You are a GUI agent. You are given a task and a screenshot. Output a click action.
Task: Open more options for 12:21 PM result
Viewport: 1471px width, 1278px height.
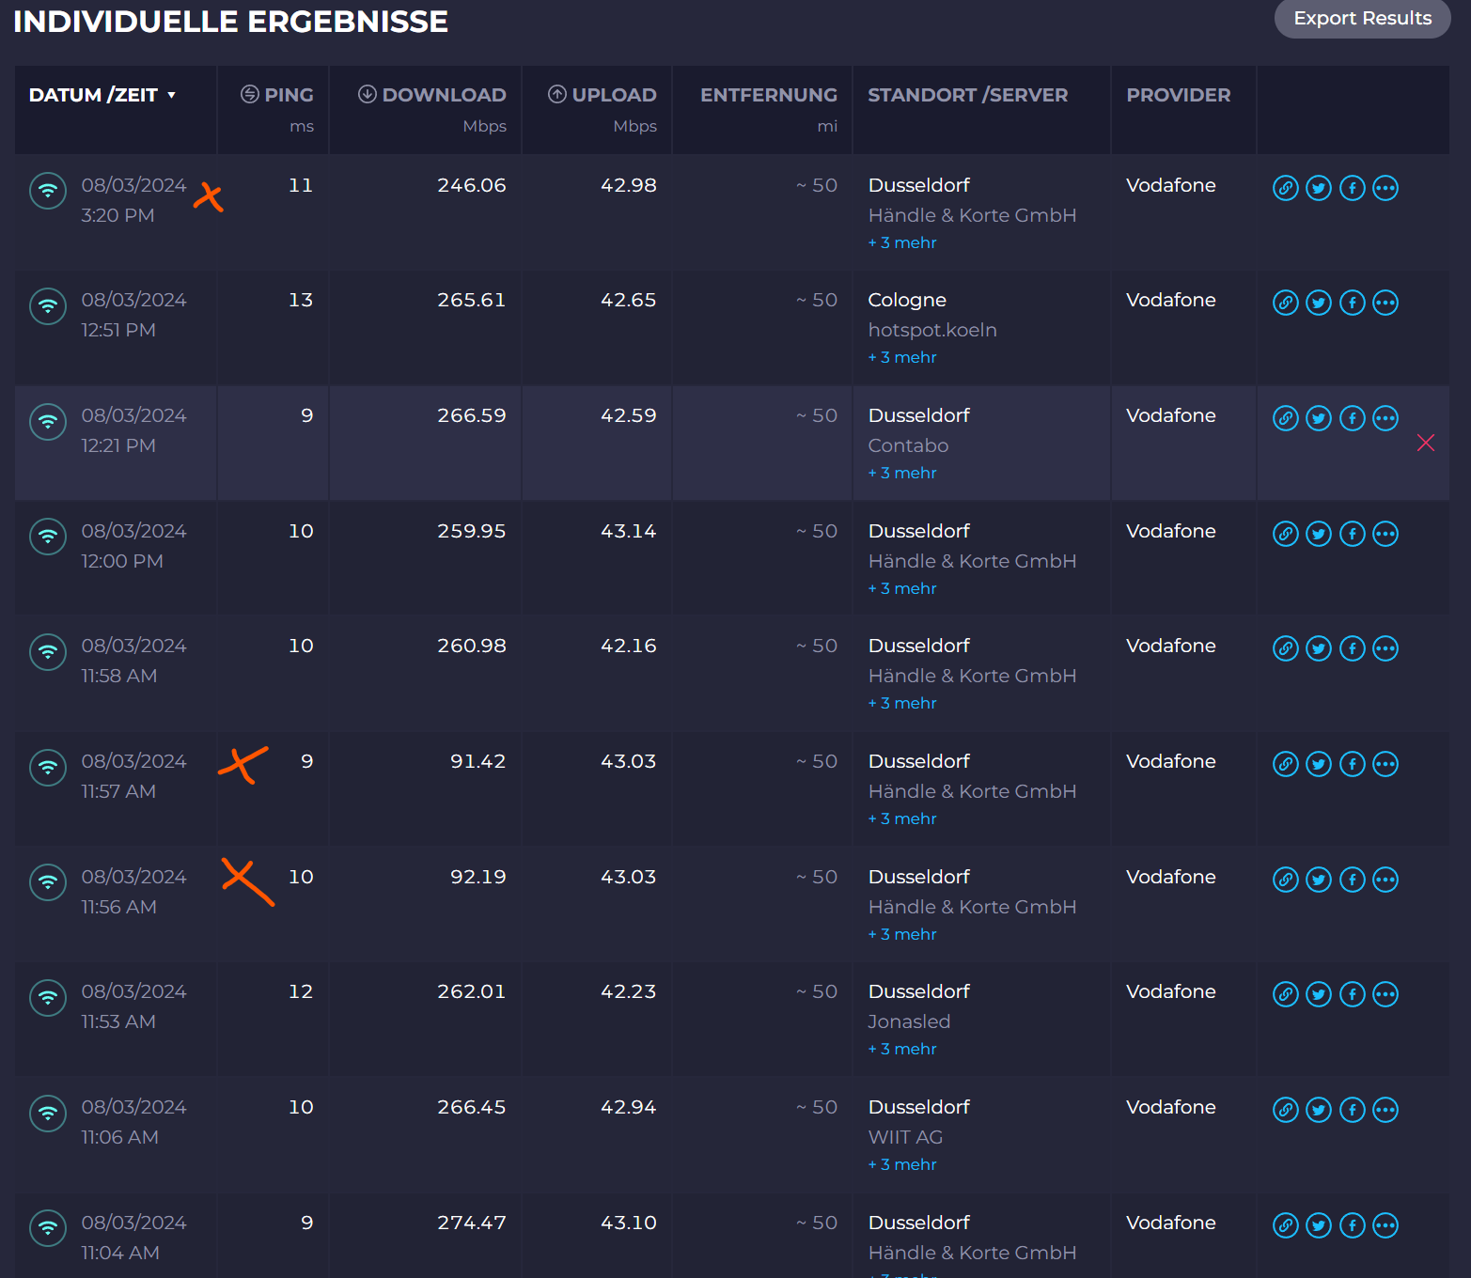pos(1385,418)
